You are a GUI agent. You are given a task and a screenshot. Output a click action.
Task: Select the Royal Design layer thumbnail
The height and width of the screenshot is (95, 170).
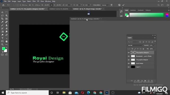133,63
